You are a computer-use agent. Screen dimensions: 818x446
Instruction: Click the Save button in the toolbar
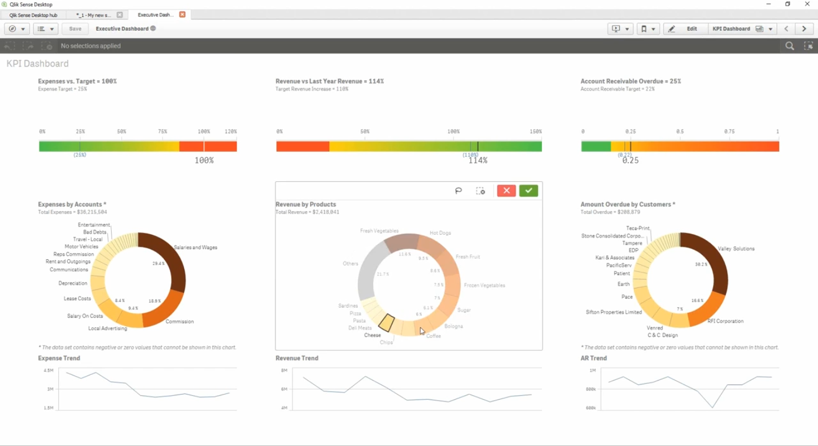point(75,28)
